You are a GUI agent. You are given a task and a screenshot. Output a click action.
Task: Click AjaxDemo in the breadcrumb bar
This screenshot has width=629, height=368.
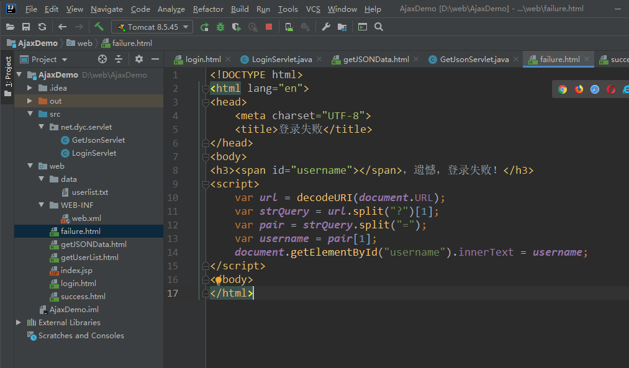point(33,43)
